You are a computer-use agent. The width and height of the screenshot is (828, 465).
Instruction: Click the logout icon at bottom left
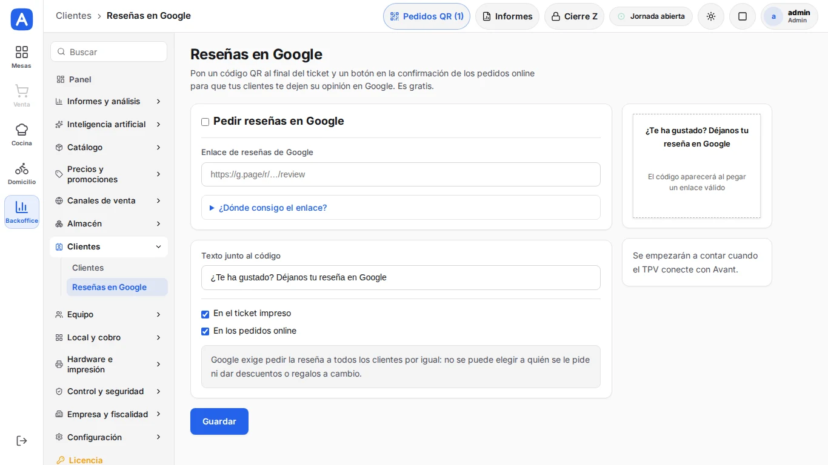[x=22, y=441]
